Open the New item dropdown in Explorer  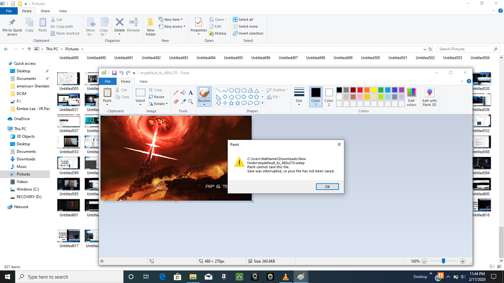click(170, 19)
